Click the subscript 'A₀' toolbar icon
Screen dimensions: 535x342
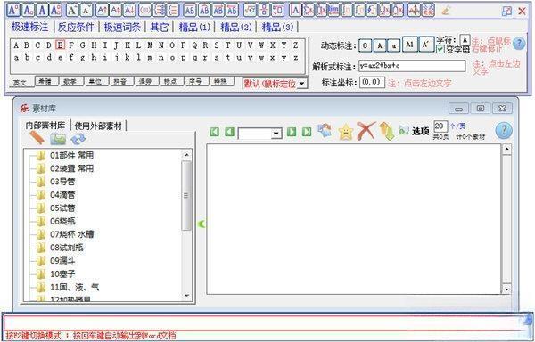tap(28, 10)
